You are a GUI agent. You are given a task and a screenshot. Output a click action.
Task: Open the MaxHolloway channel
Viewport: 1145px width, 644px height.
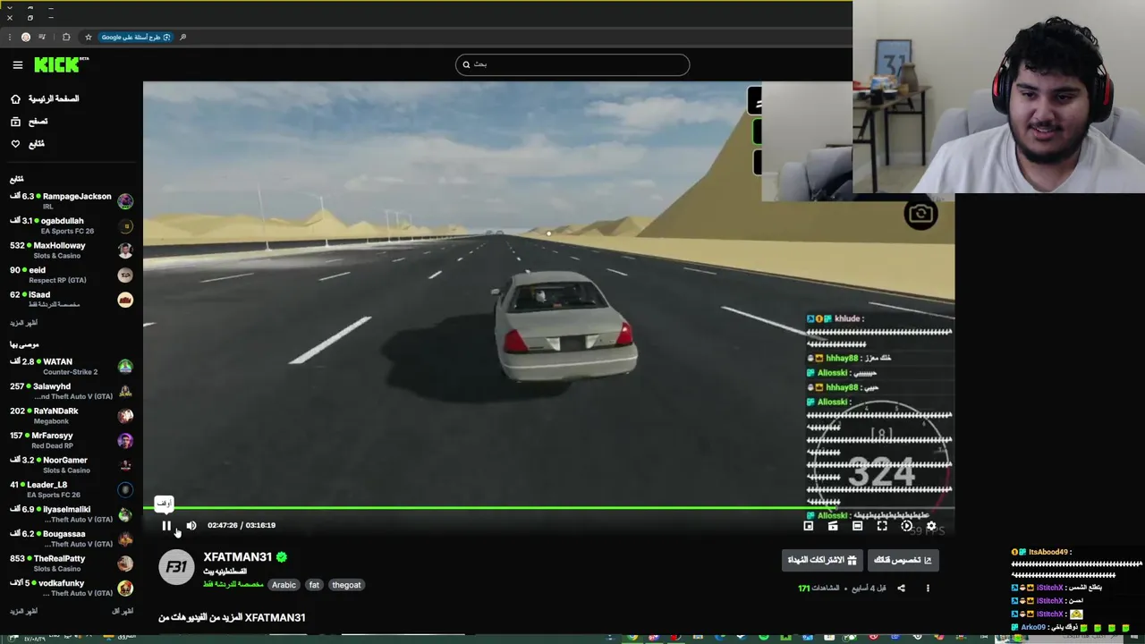click(x=72, y=250)
